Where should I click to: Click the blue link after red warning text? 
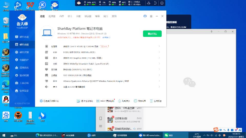click(x=106, y=37)
